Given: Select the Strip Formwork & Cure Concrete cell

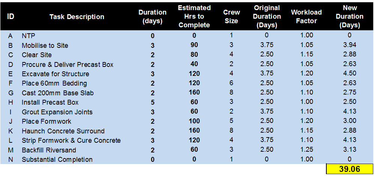Looking at the screenshot, I should pyautogui.click(x=71, y=141).
